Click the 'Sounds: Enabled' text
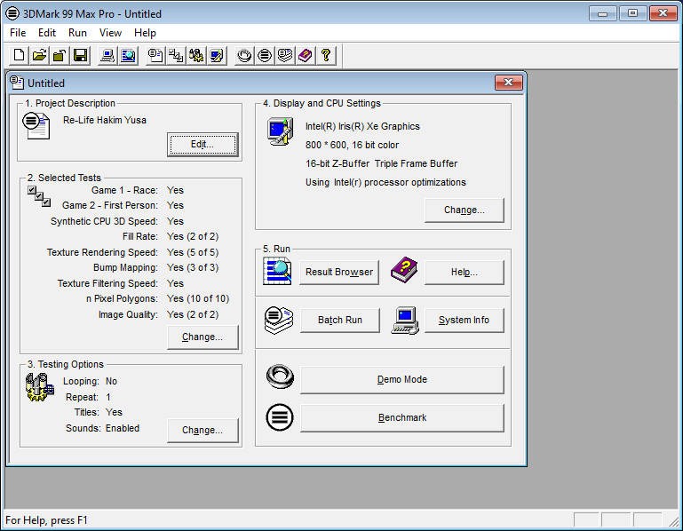Screen dimensions: 683x531 pyautogui.click(x=102, y=428)
